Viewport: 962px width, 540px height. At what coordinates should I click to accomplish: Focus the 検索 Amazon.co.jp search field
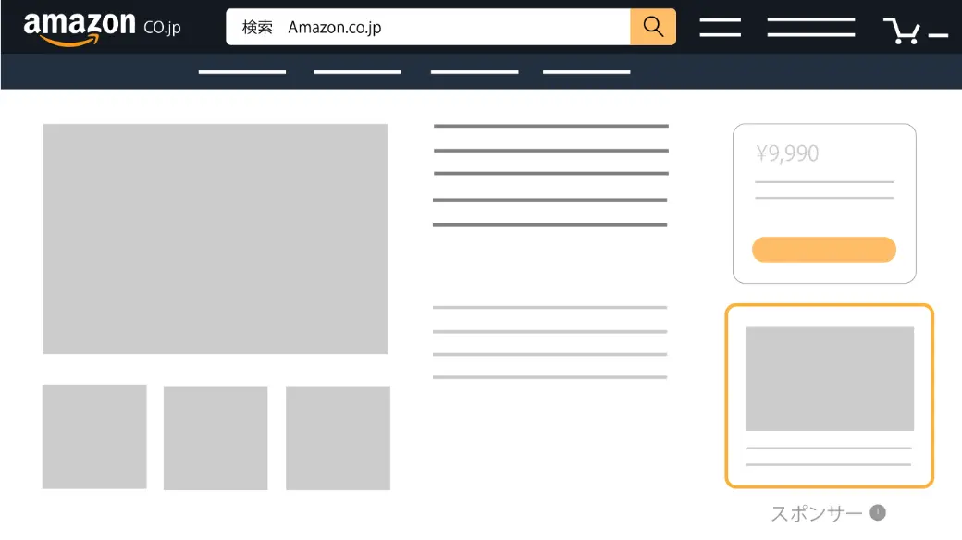pyautogui.click(x=428, y=27)
